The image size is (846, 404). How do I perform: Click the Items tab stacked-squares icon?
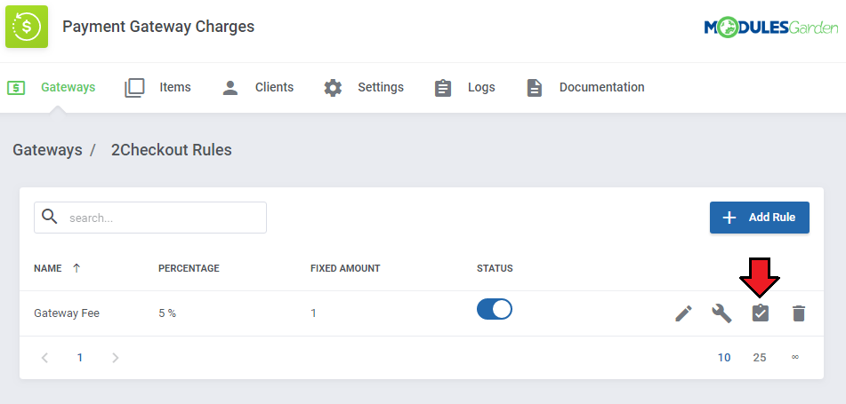134,88
